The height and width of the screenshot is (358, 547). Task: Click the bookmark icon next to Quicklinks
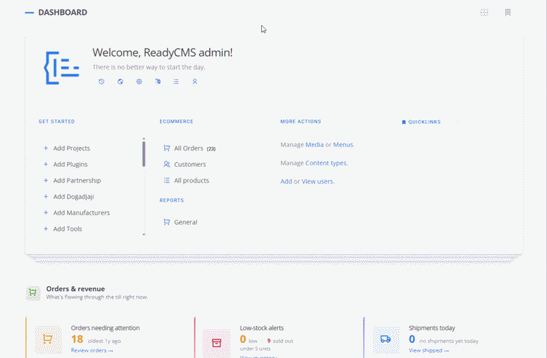tap(403, 122)
